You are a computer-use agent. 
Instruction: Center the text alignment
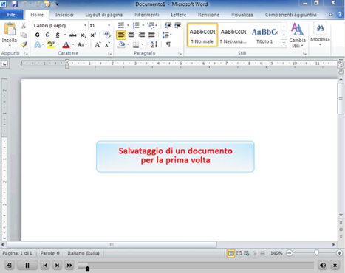131,35
